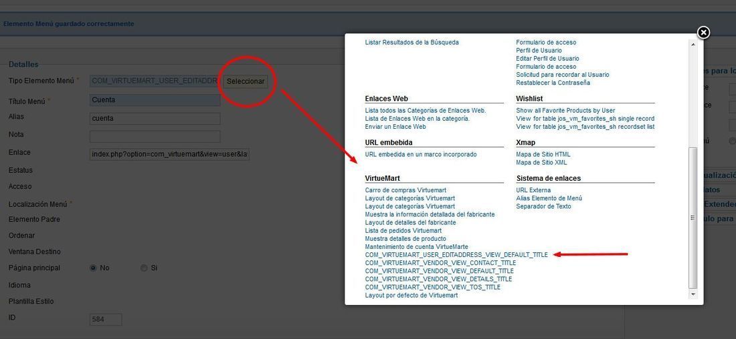The image size is (736, 339).
Task: Click the Detalles section title
Action: coord(23,65)
